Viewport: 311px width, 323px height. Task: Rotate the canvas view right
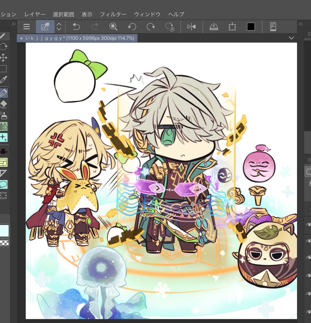pyautogui.click(x=151, y=27)
